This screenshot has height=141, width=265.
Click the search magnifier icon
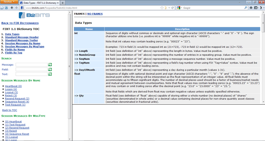(x=246, y=8)
